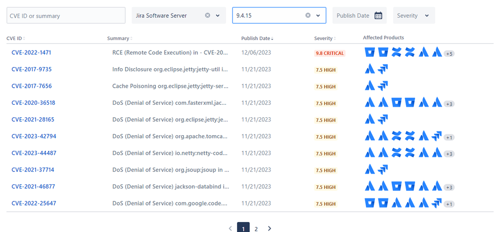Click Atlassian triangle icon in CVE-2017-9735 row
This screenshot has height=232, width=502.
pos(370,69)
